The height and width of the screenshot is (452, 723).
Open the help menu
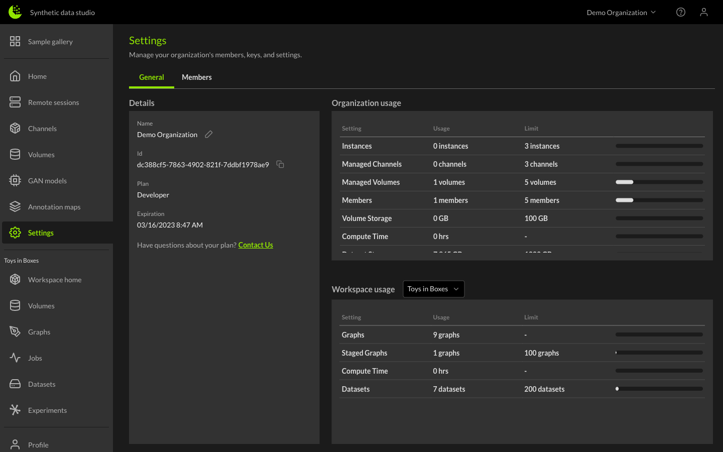tap(680, 12)
